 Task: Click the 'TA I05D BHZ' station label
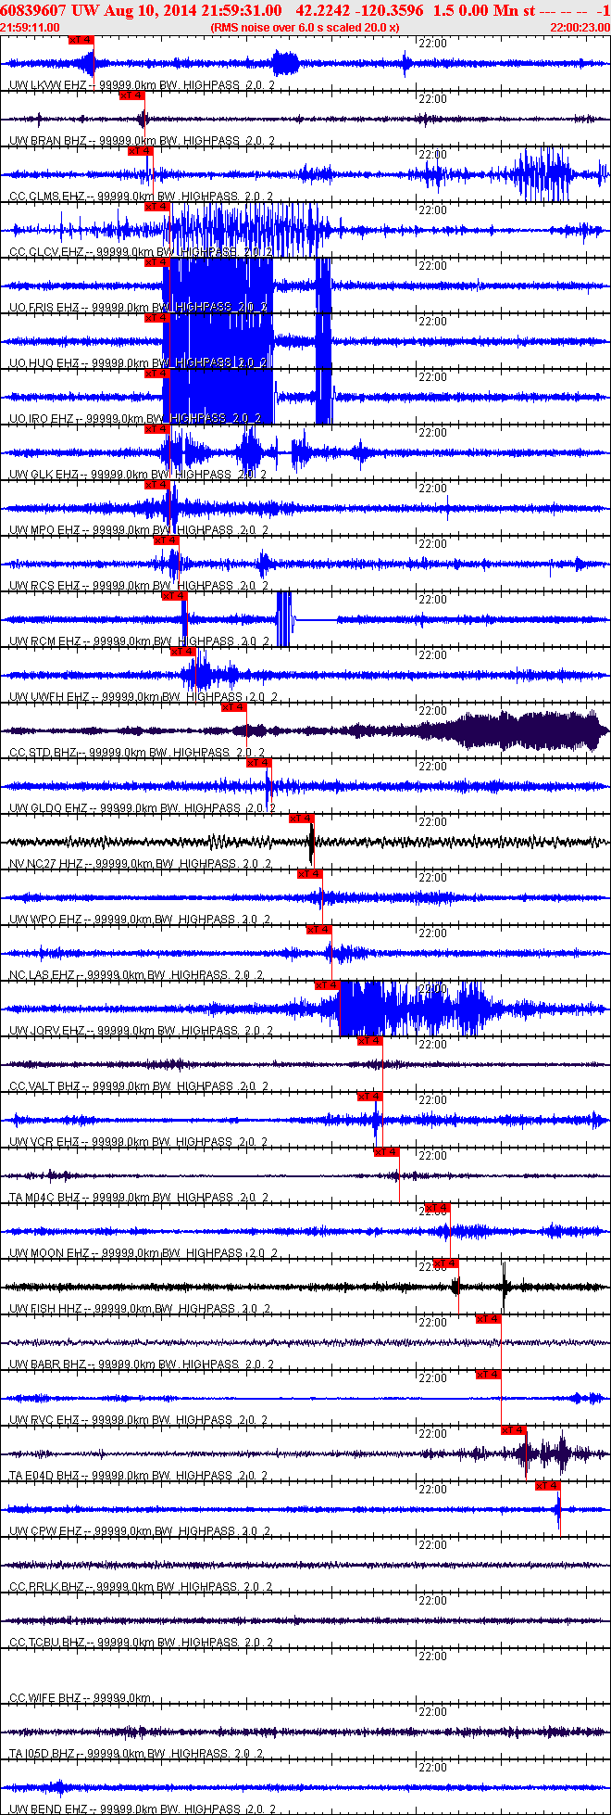point(44,1754)
